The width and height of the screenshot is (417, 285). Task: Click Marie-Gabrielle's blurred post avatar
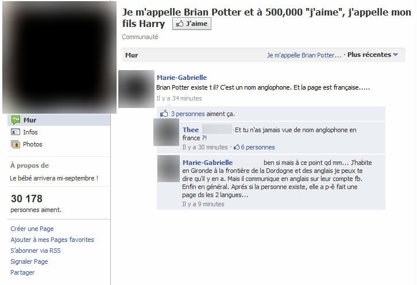tap(136, 89)
